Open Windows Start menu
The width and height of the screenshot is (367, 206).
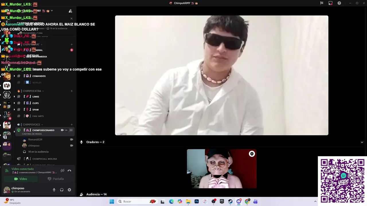112,202
